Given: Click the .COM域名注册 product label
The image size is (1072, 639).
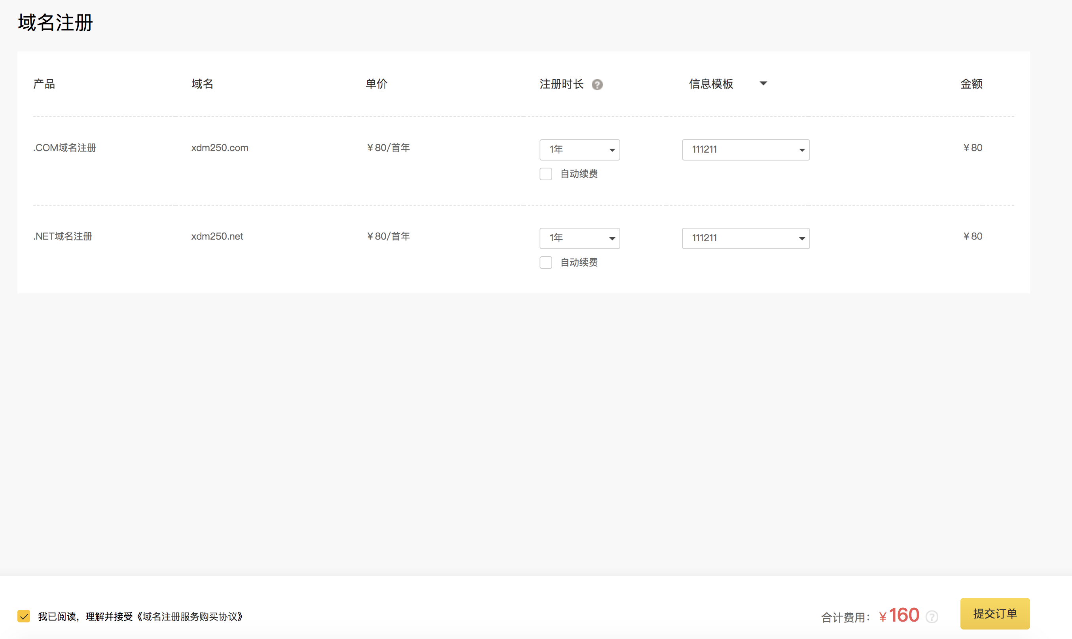Looking at the screenshot, I should 64,148.
